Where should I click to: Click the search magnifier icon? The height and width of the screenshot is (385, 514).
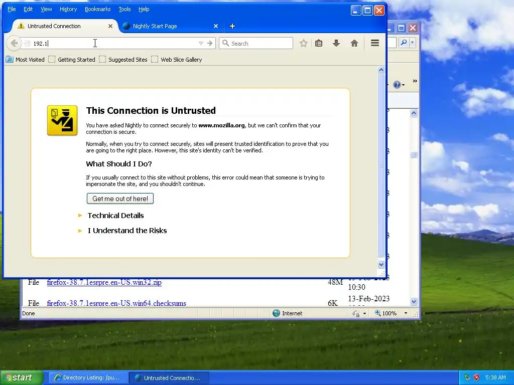coord(225,43)
